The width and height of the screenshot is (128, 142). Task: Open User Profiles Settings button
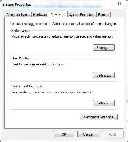(x=104, y=75)
